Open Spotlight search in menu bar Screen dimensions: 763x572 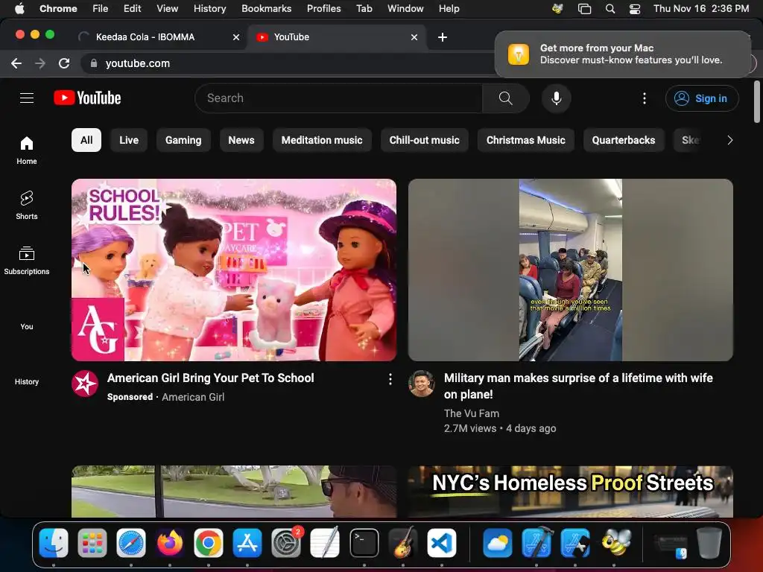pyautogui.click(x=610, y=9)
